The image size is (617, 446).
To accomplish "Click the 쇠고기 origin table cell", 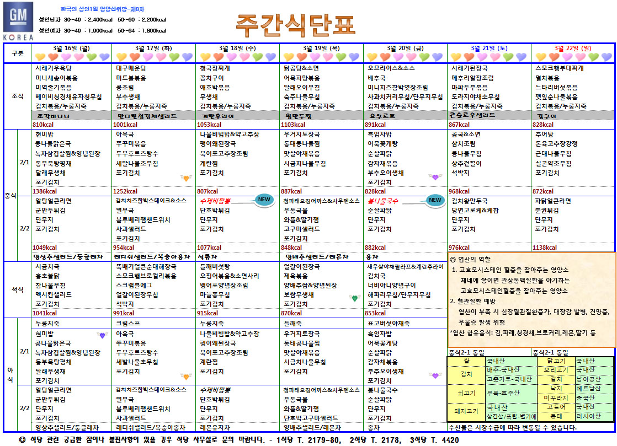I will tap(465, 393).
